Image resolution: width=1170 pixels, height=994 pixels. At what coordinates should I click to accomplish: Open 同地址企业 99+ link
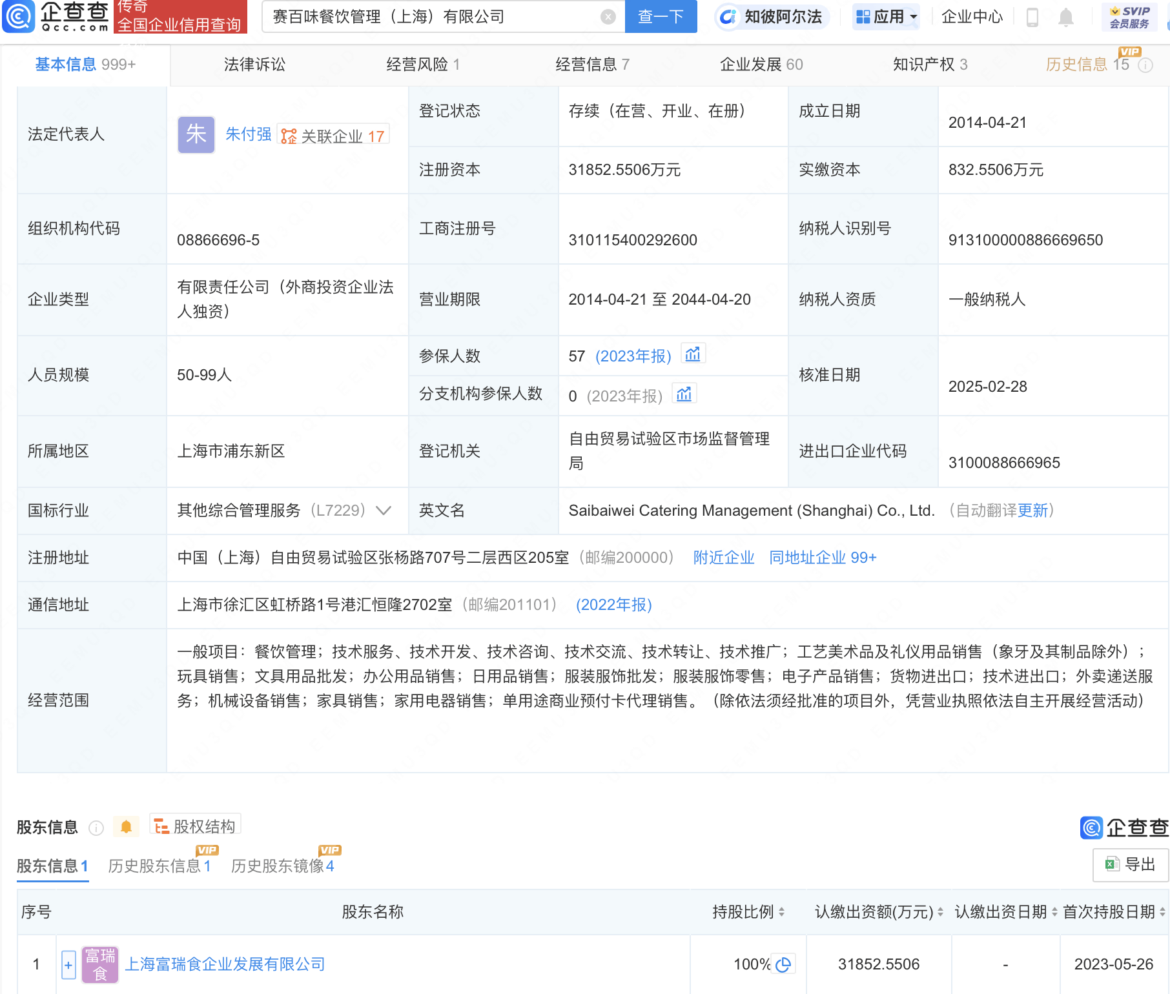(823, 558)
